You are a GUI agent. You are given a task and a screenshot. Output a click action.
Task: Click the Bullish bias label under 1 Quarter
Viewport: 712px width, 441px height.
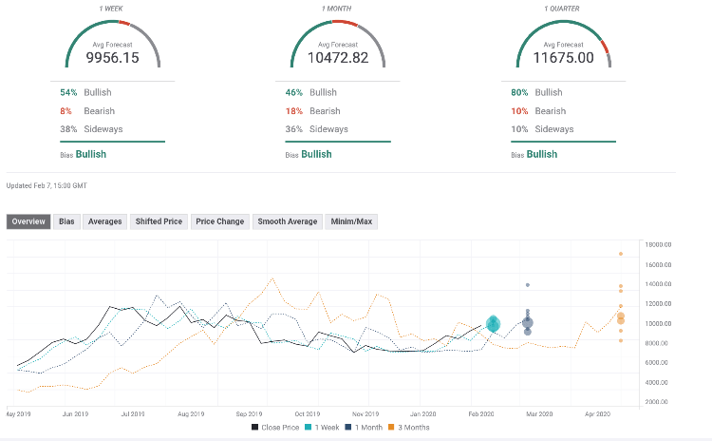(542, 154)
